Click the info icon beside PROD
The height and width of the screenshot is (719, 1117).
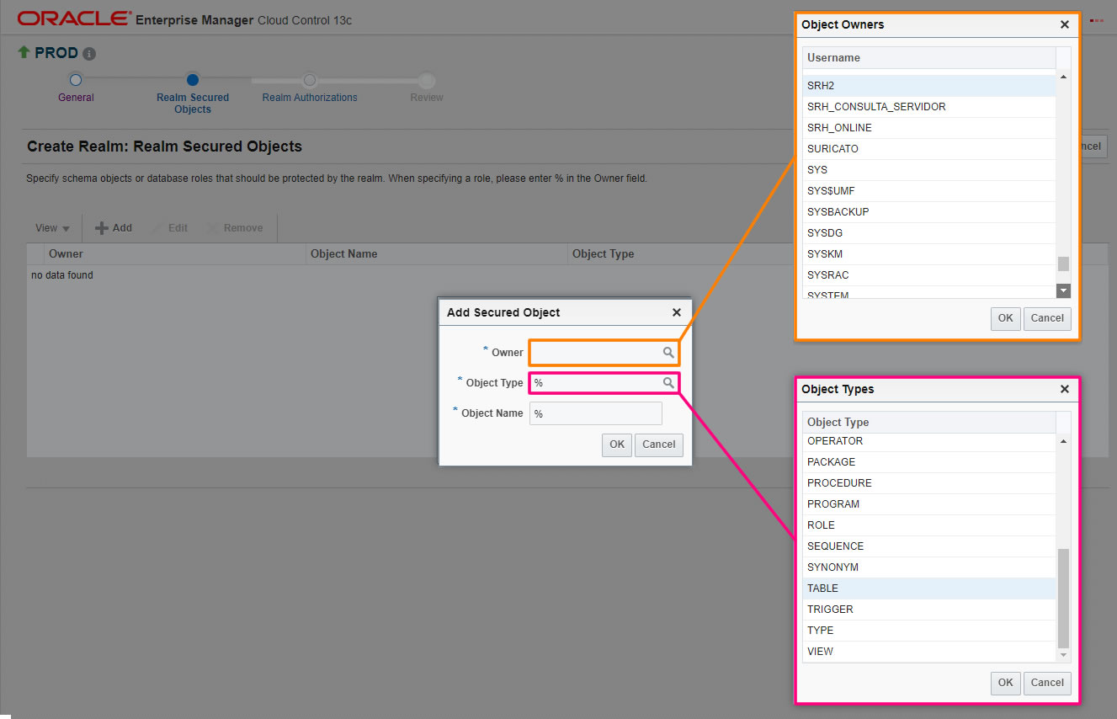[89, 54]
